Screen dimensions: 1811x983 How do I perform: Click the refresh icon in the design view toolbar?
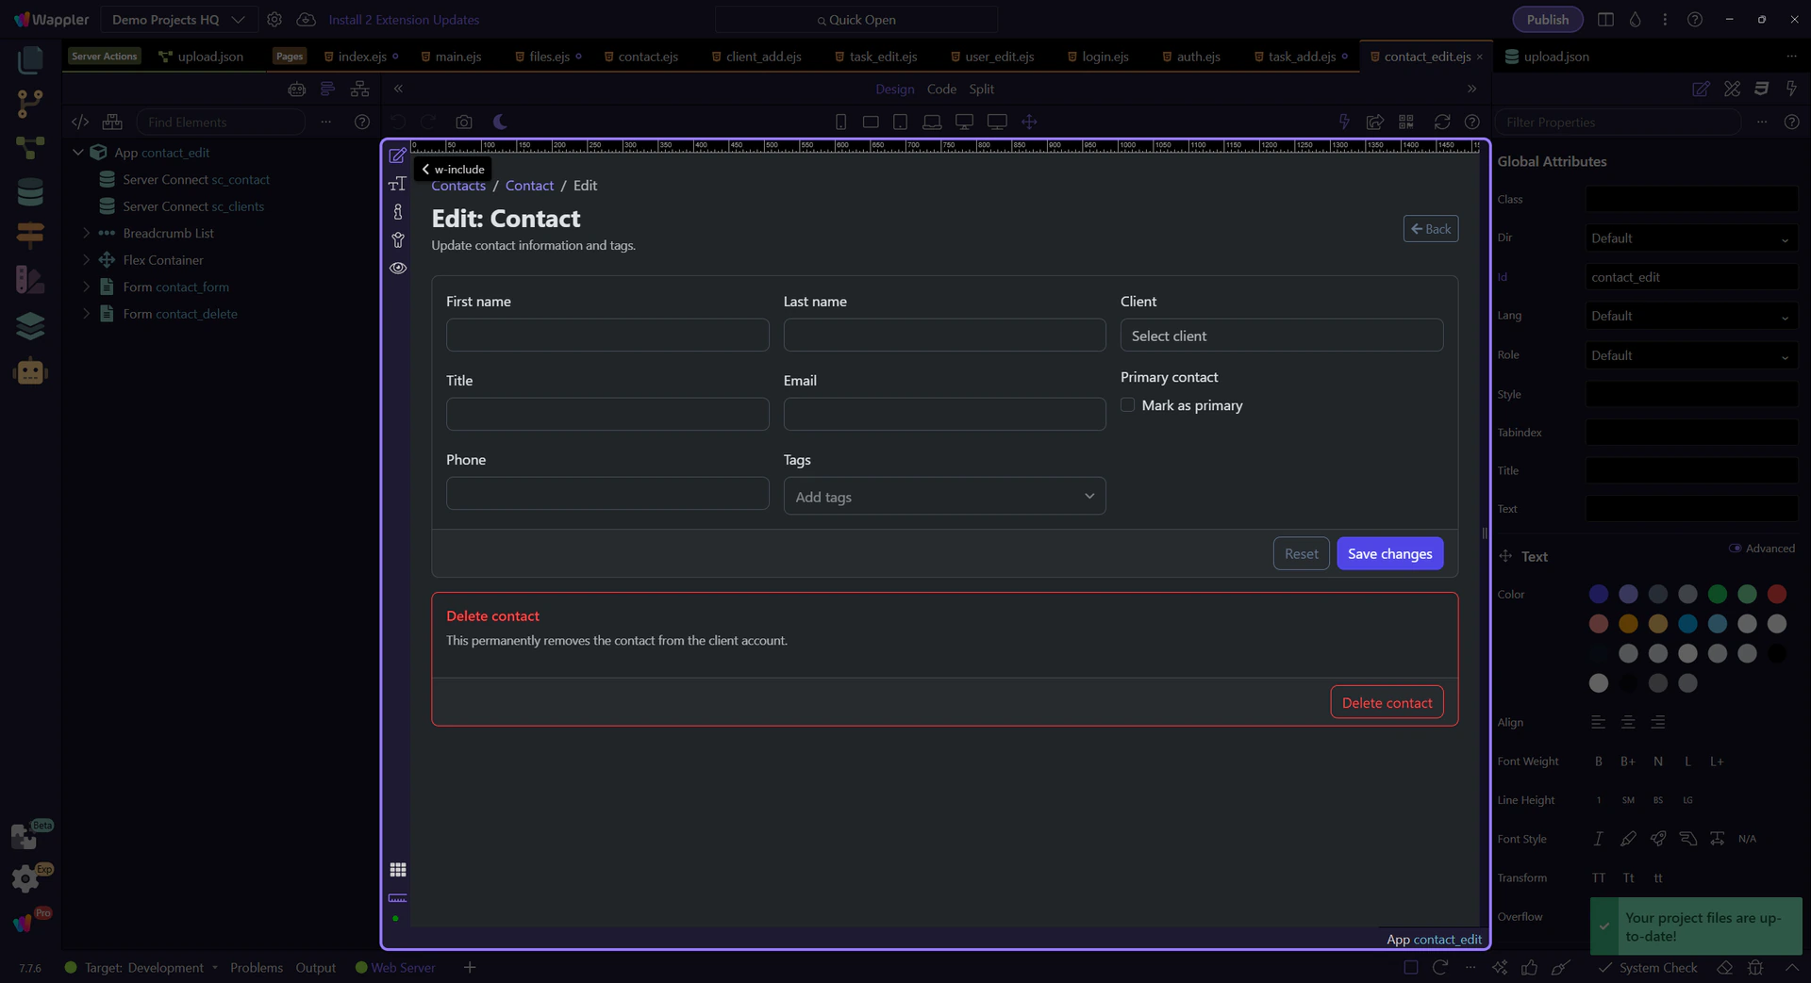[x=1441, y=122]
